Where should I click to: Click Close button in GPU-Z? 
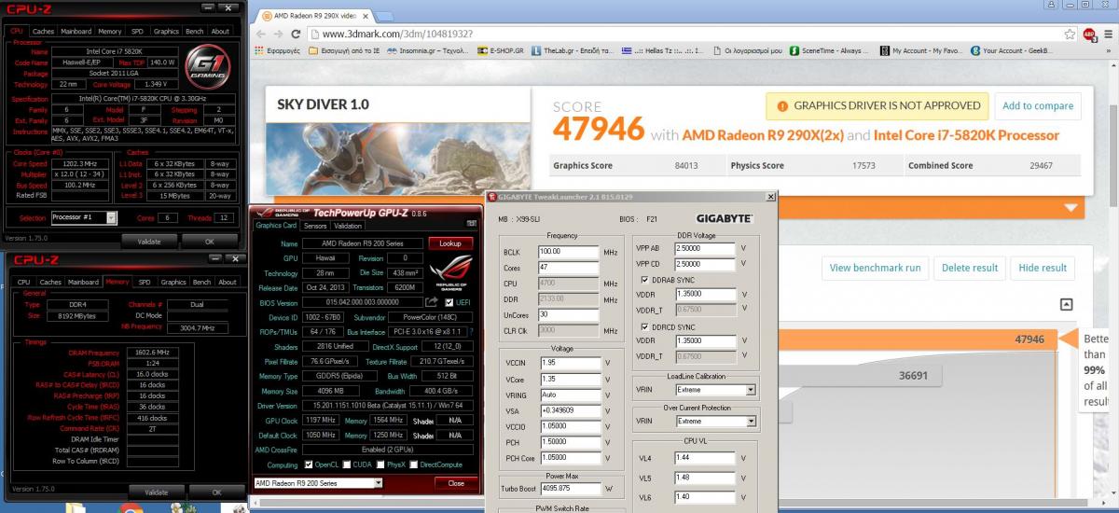click(x=456, y=483)
